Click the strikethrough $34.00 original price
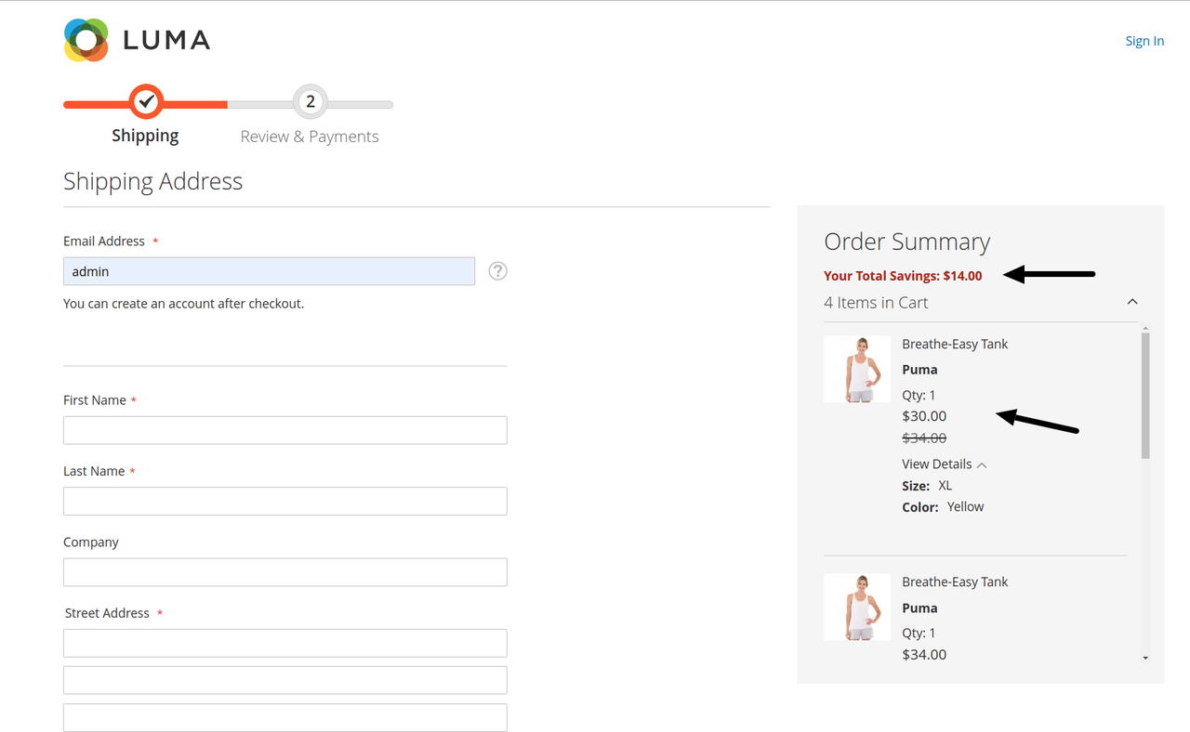Viewport: 1190px width, 732px height. (x=924, y=438)
